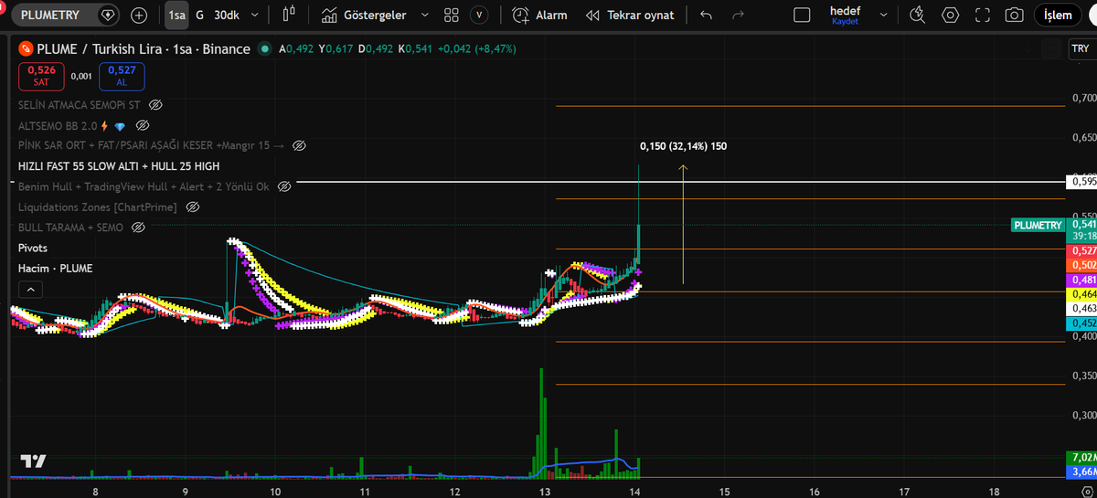This screenshot has height=498, width=1097.
Task: Open the Göstergeler indicators menu
Action: click(x=364, y=15)
